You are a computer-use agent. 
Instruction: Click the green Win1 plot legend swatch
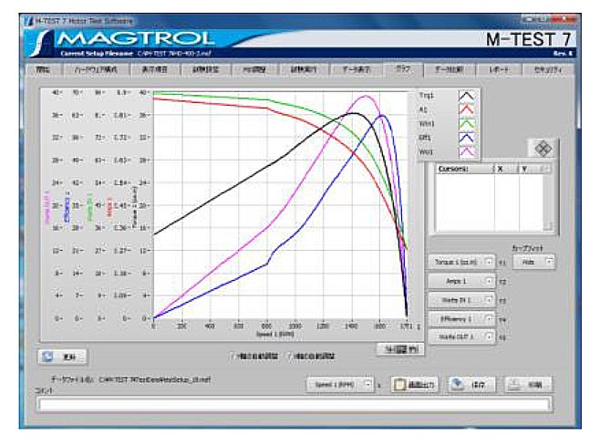point(467,124)
